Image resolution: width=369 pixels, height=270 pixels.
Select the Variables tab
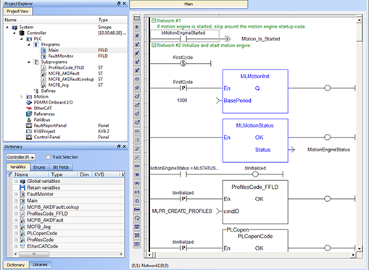click(18, 167)
